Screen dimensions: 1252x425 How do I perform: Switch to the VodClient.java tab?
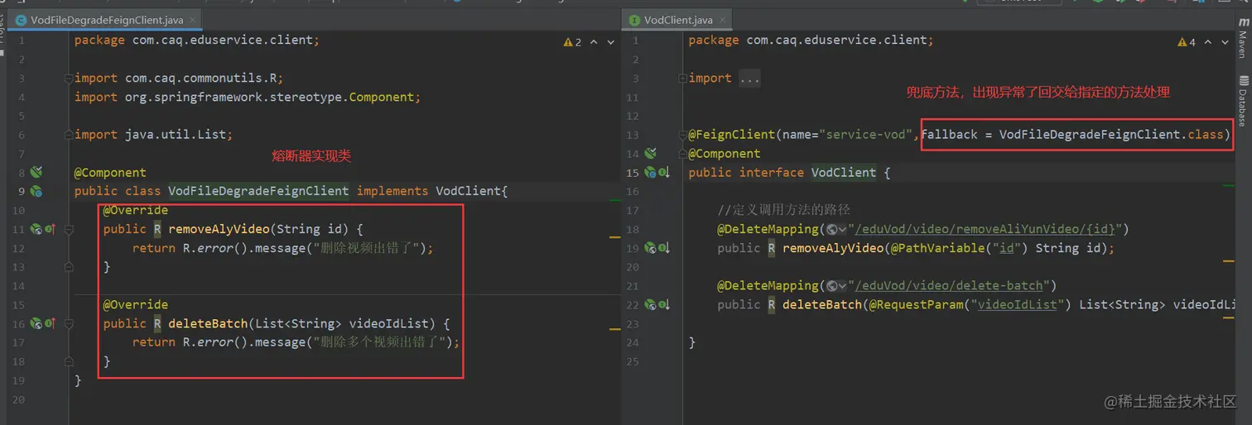[x=678, y=20]
